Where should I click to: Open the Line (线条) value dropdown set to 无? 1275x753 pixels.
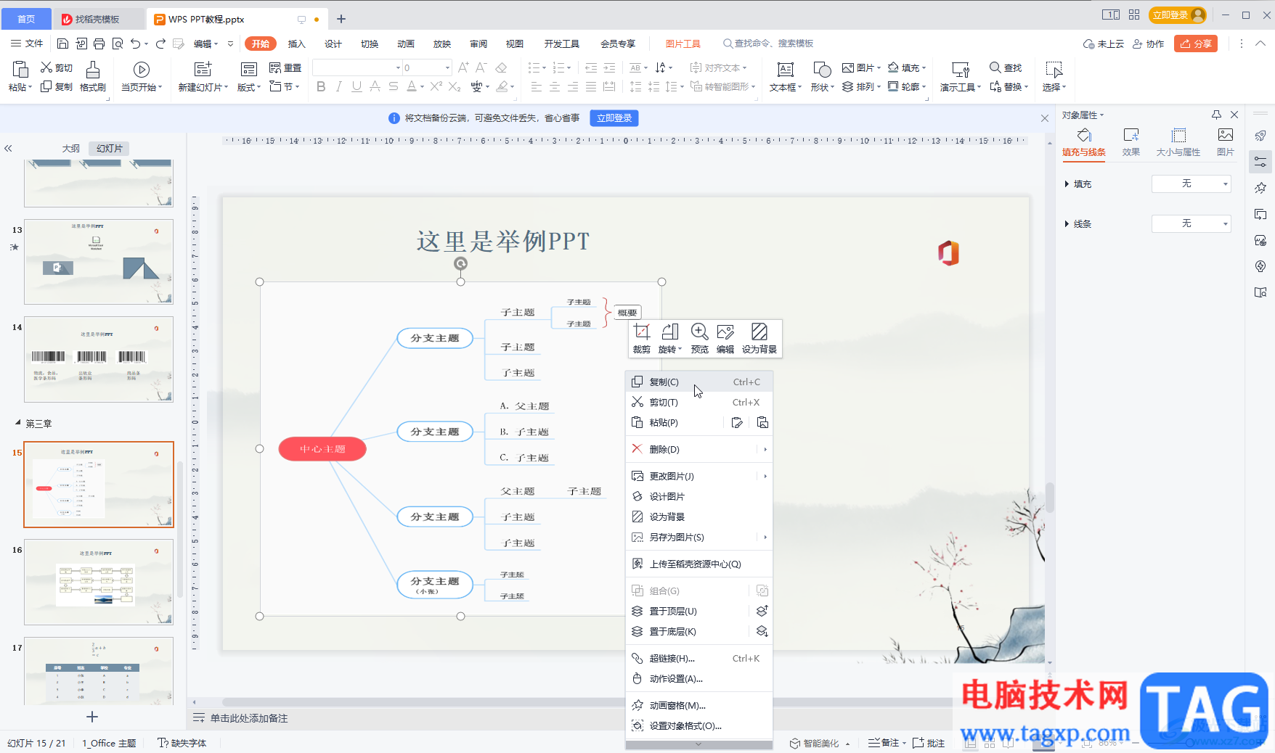point(1192,223)
